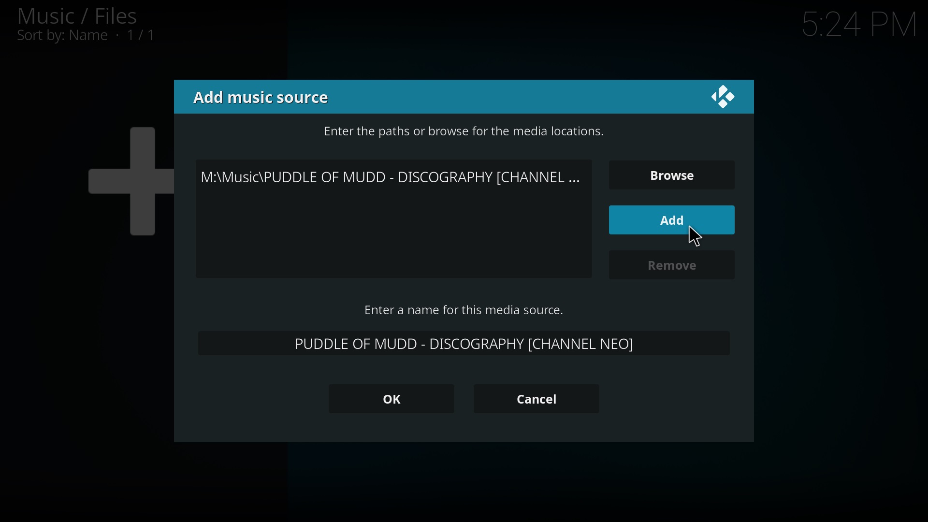Click 'Enter a name for this media source' text
The height and width of the screenshot is (522, 928).
(464, 310)
